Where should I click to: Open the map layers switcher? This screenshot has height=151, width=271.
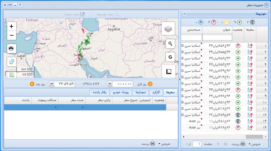click(x=168, y=29)
